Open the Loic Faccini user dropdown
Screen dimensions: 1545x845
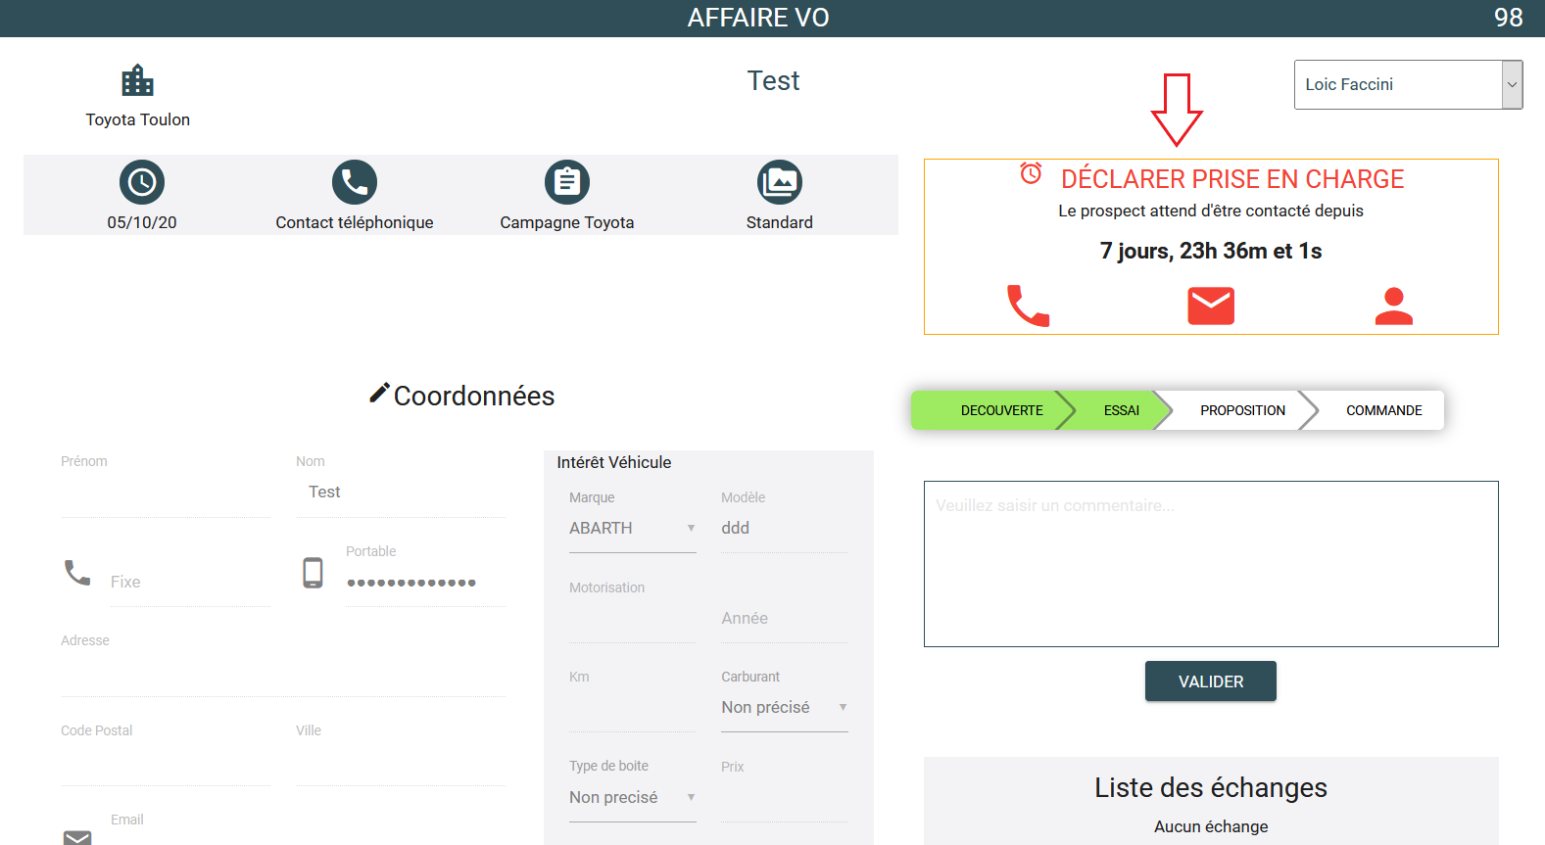[1407, 84]
